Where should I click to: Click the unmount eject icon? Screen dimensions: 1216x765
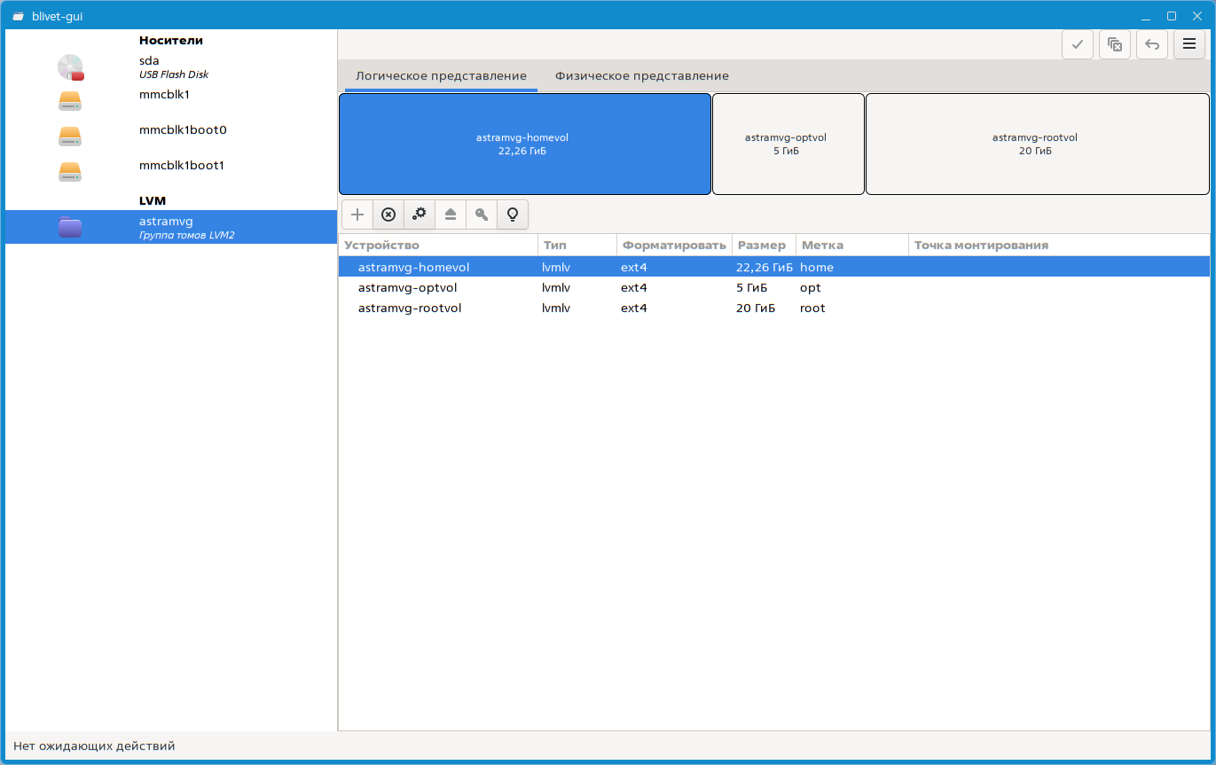point(451,215)
